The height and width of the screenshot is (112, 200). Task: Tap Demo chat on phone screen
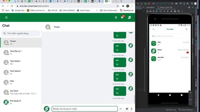click(170, 51)
